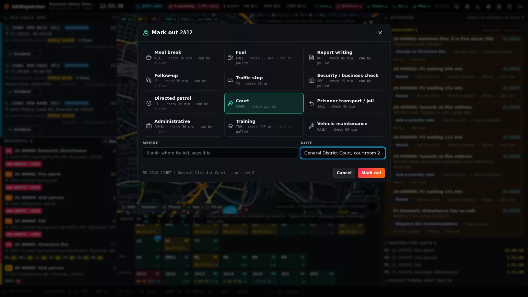Close the Mark out 2A12 dialog
Image resolution: width=528 pixels, height=297 pixels.
[x=380, y=33]
